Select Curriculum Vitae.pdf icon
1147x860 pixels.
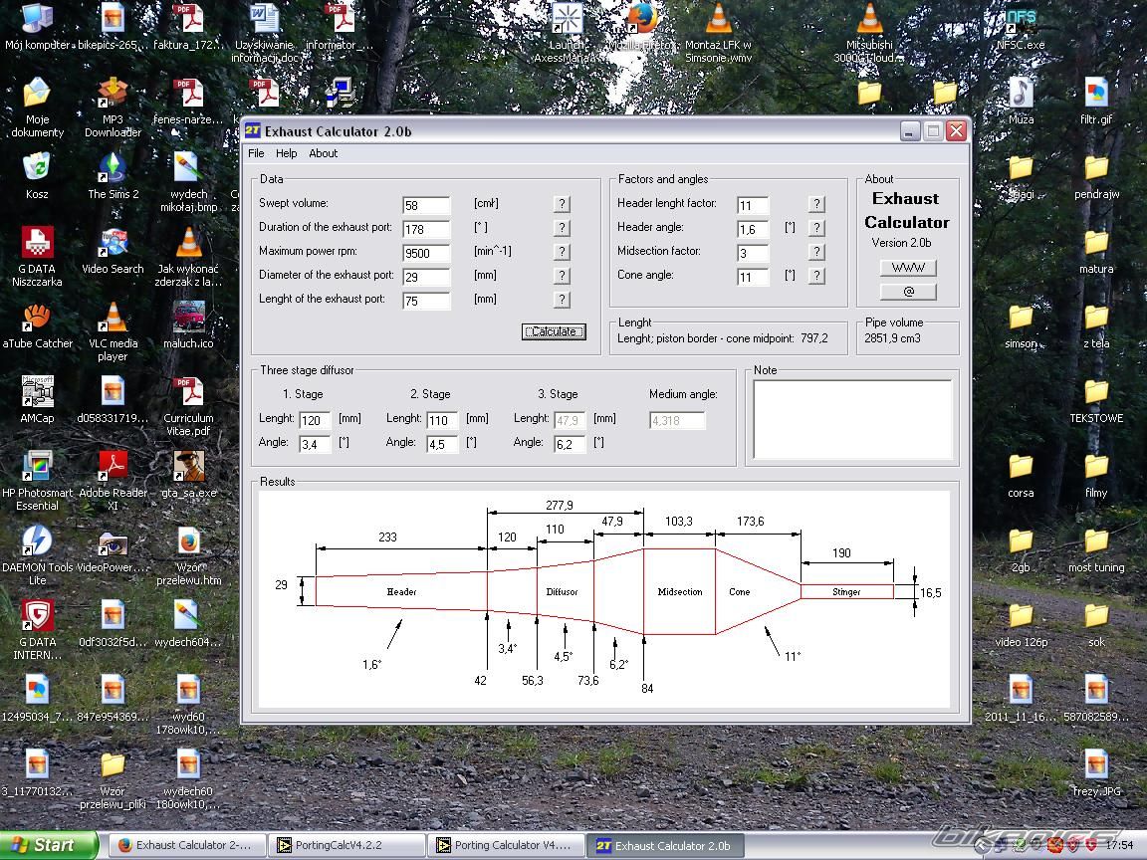point(189,405)
